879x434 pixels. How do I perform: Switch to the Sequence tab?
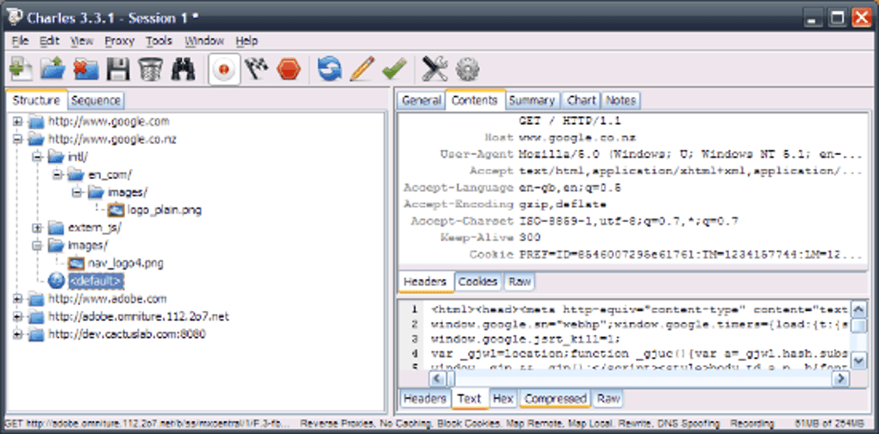pos(96,101)
